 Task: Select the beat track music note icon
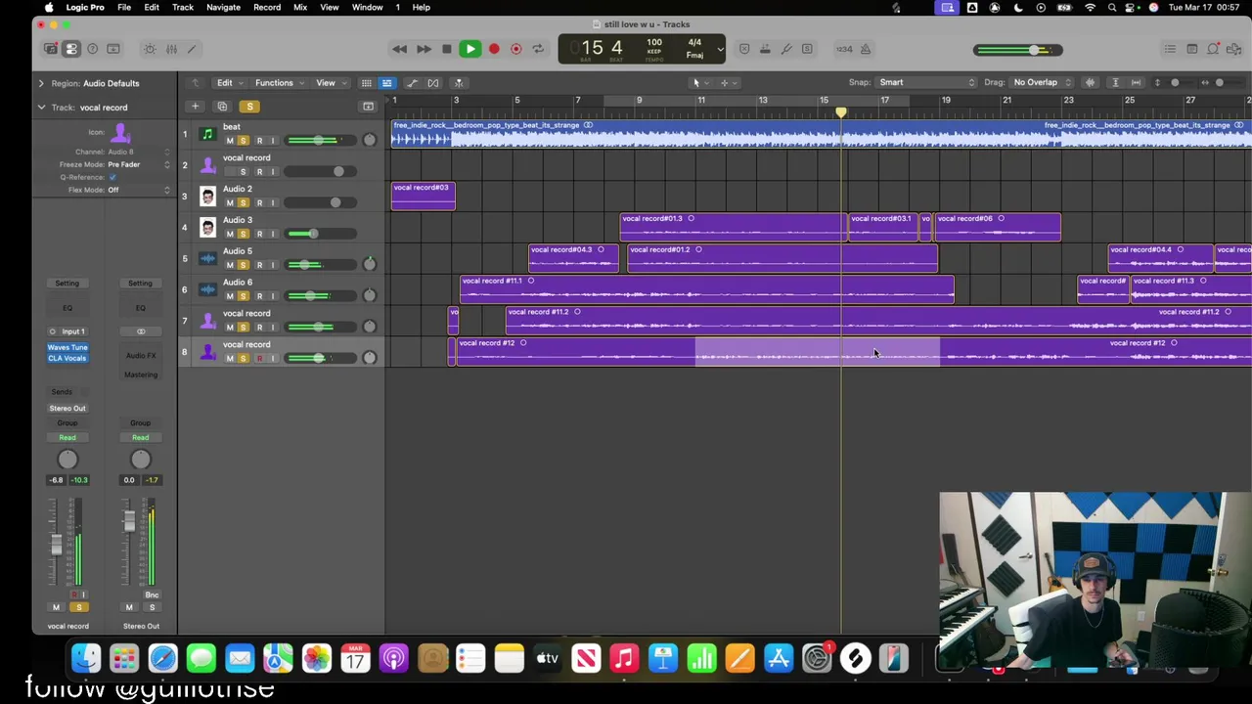coord(207,134)
